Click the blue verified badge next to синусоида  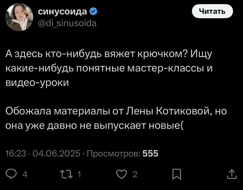[93, 11]
